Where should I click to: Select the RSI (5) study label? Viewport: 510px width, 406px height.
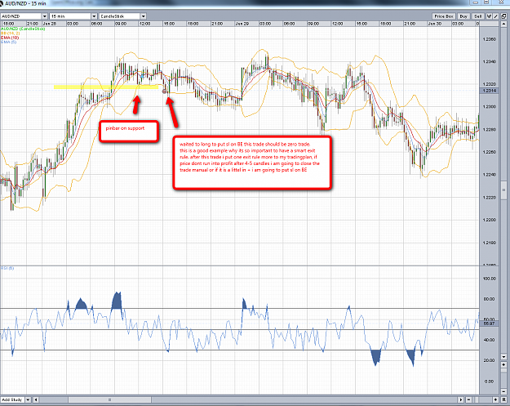pyautogui.click(x=7, y=268)
